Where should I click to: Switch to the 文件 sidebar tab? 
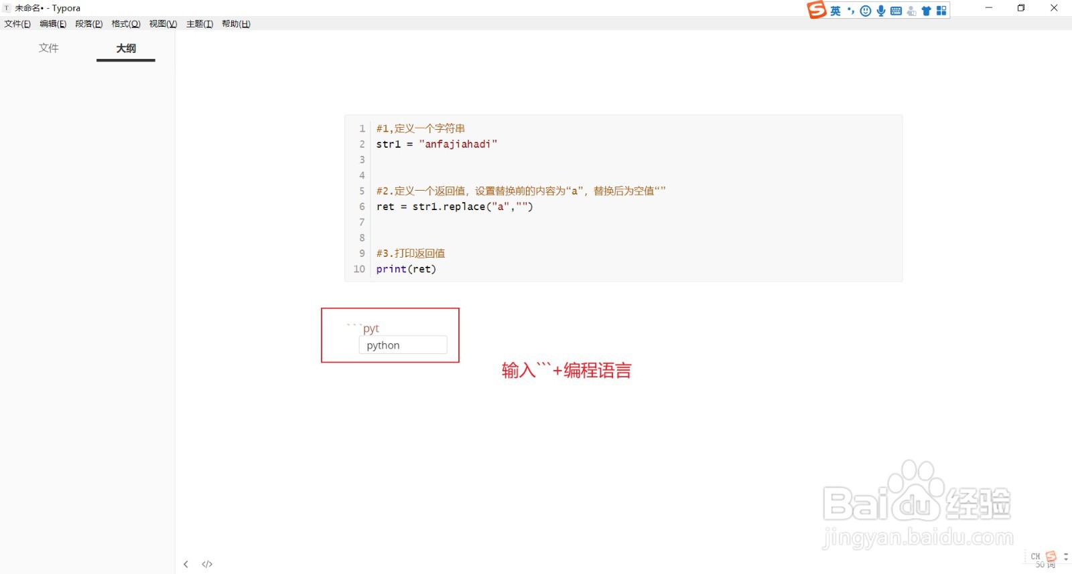click(x=49, y=48)
